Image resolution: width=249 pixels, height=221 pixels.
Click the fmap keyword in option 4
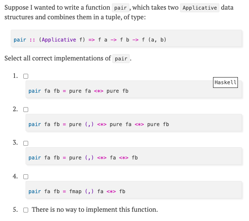[x=75, y=191]
